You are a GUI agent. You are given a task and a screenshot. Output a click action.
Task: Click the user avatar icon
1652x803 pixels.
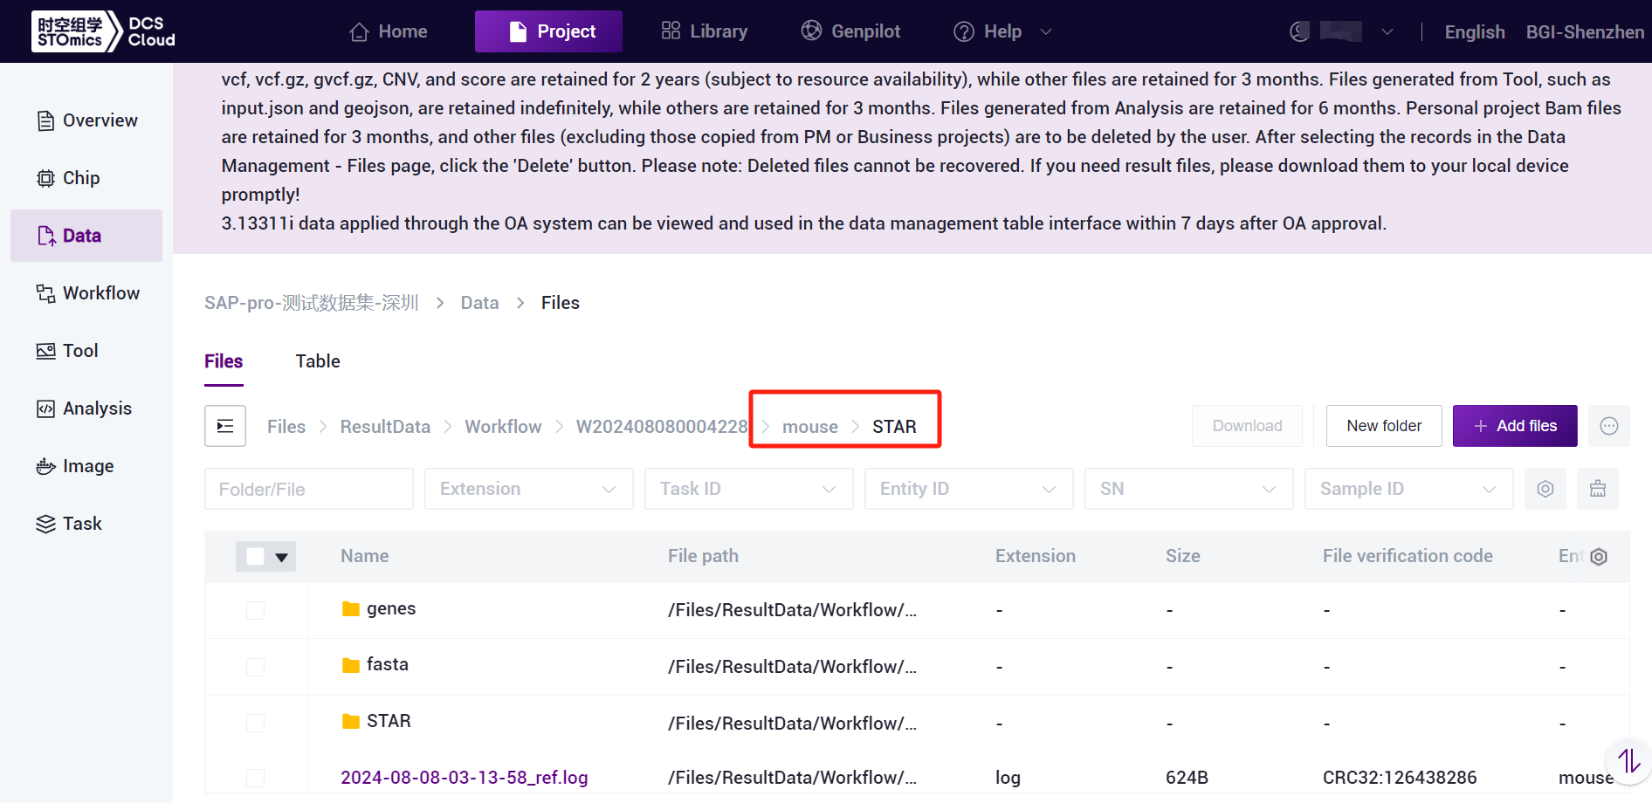point(1299,31)
